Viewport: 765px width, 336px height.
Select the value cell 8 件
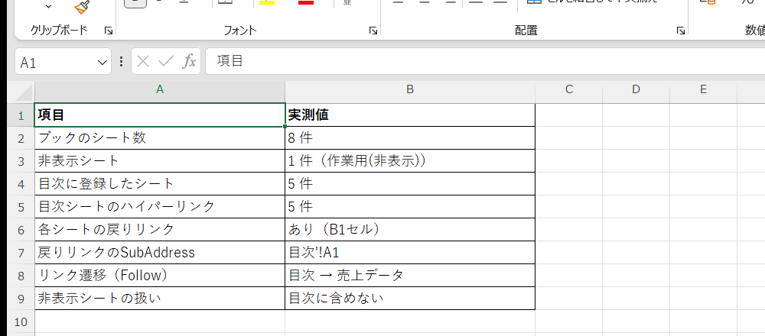(410, 138)
